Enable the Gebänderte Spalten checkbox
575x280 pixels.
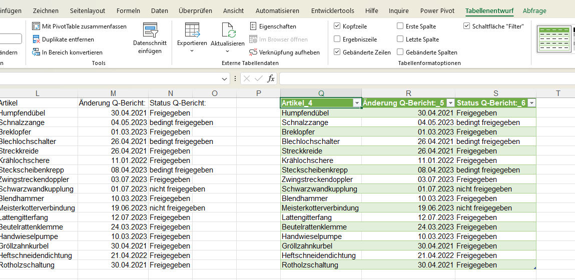tap(400, 52)
